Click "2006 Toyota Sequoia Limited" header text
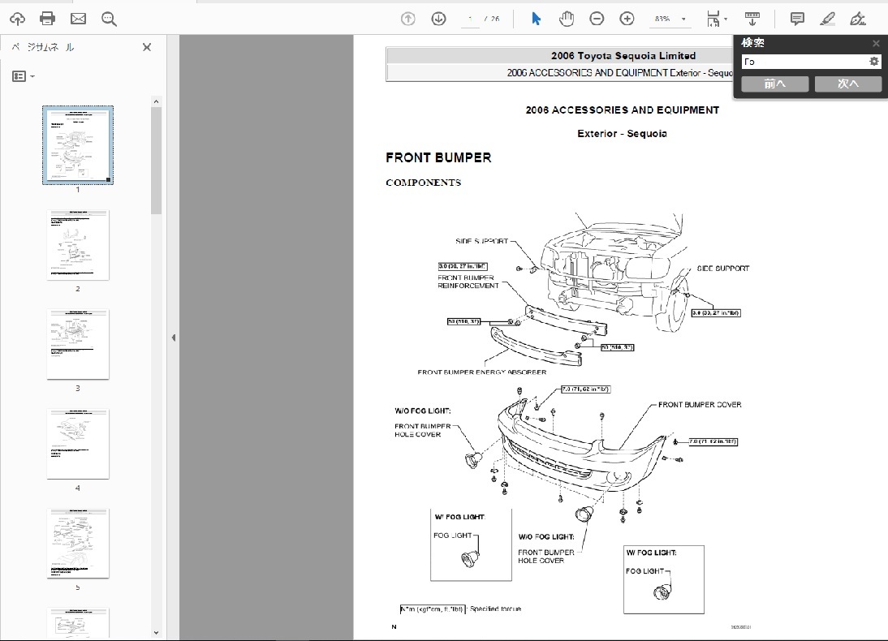The height and width of the screenshot is (641, 888). click(623, 55)
